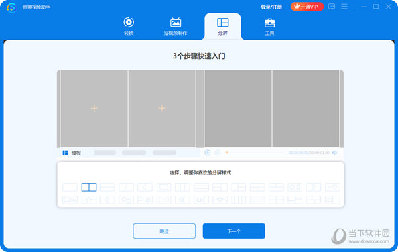
Task: Stop the preview playback
Action: pos(218,153)
